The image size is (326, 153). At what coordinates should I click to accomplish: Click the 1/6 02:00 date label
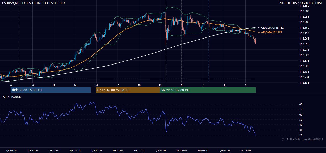point(203,151)
